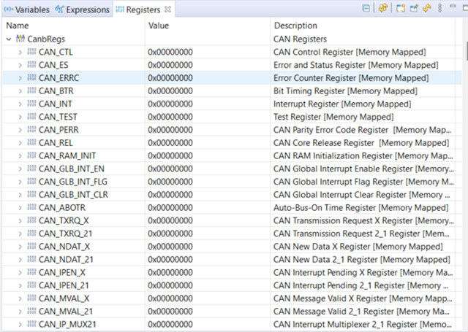Viewport: 468px width, 332px height.
Task: Click the vertical scrollbar of the register list
Action: click(x=464, y=182)
